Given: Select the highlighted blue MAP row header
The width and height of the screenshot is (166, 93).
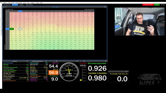Looking at the screenshot, I should click(x=8, y=29).
